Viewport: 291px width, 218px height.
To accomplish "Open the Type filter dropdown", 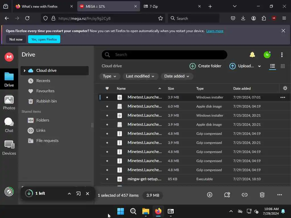I will click(x=109, y=76).
